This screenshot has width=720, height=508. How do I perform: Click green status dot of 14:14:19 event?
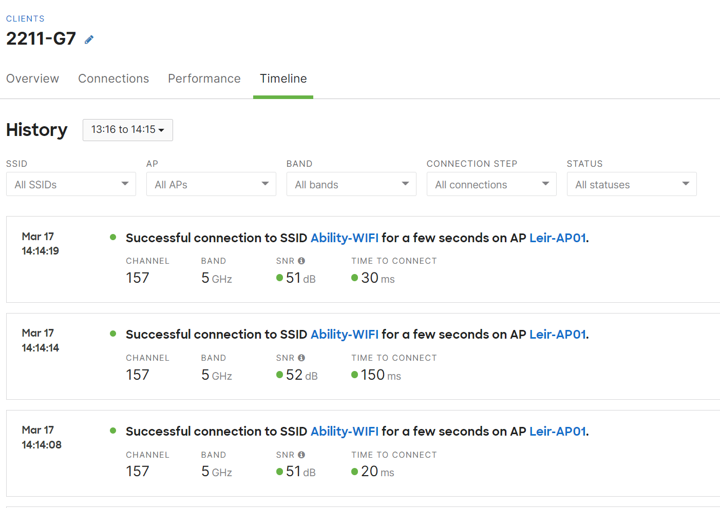click(113, 237)
